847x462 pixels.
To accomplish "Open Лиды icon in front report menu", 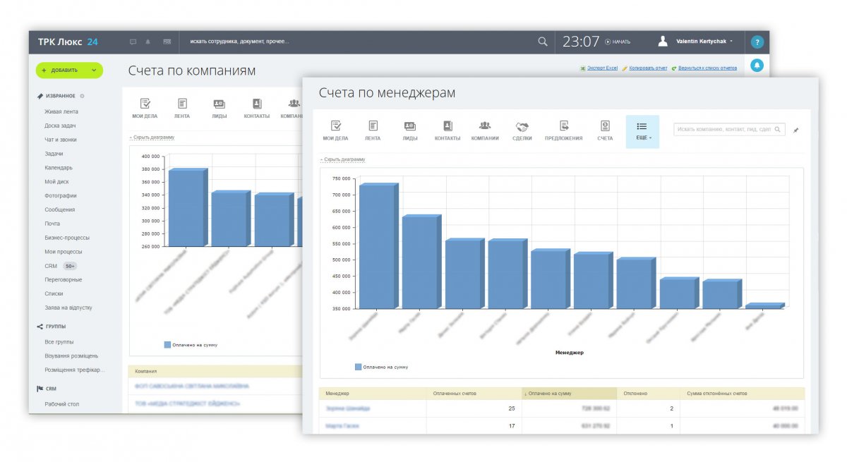I will point(410,131).
